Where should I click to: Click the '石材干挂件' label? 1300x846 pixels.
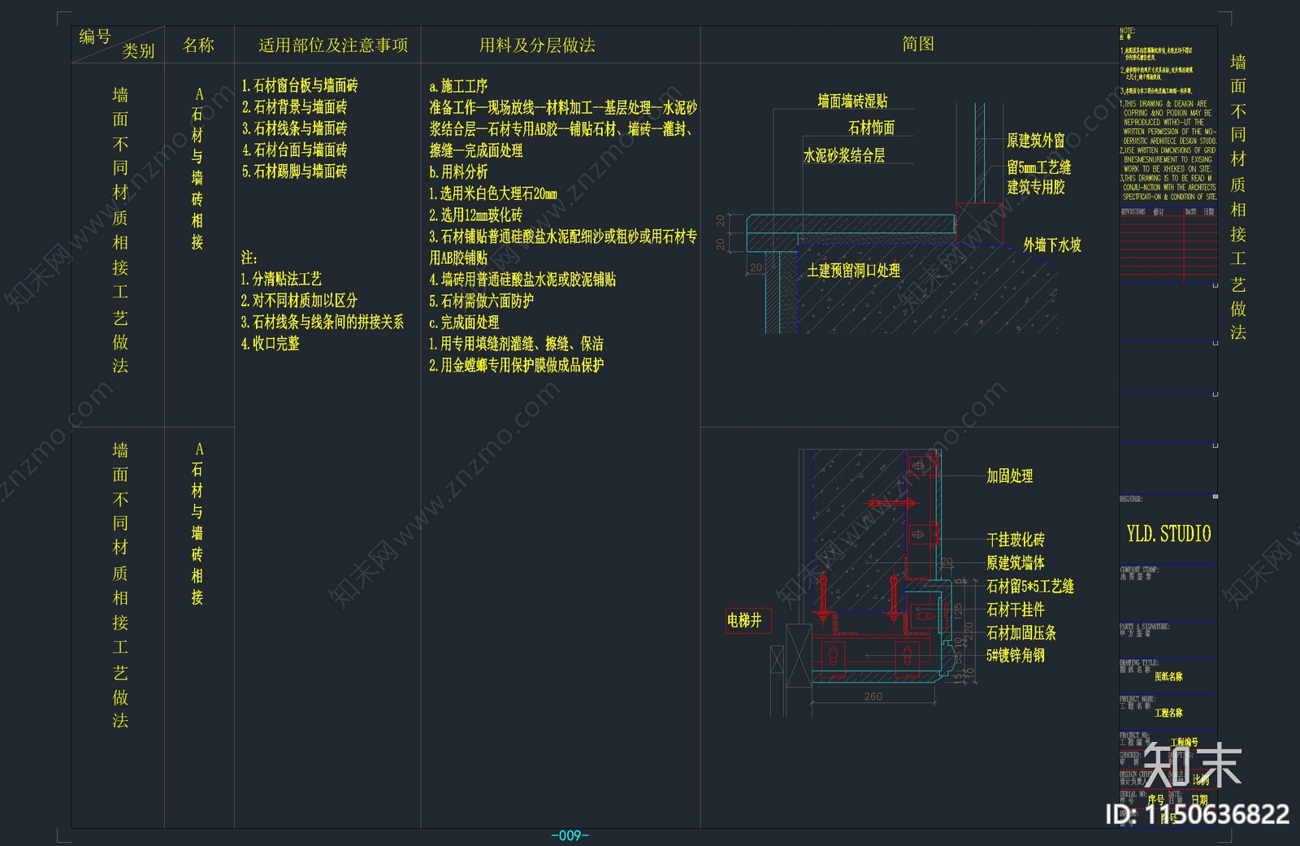(x=1016, y=609)
